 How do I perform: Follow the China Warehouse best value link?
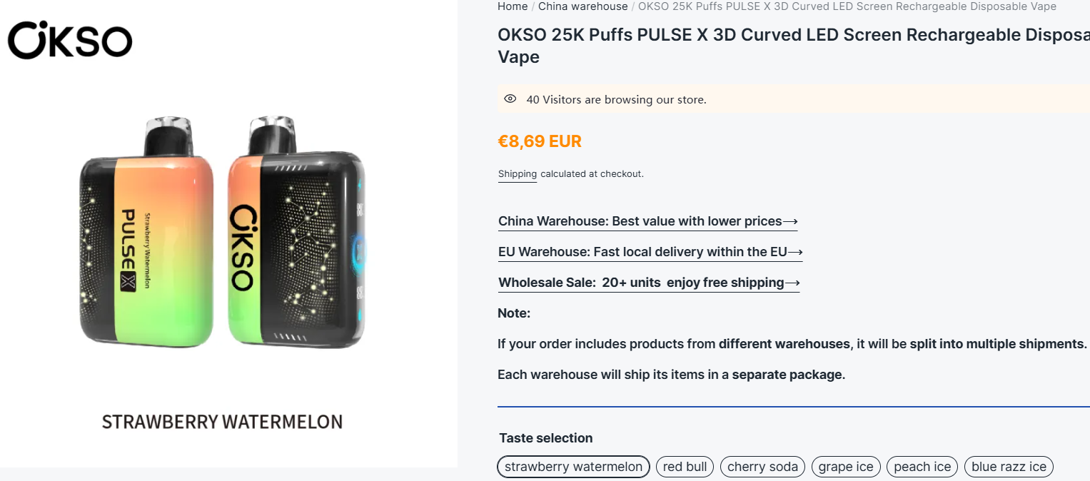640,221
